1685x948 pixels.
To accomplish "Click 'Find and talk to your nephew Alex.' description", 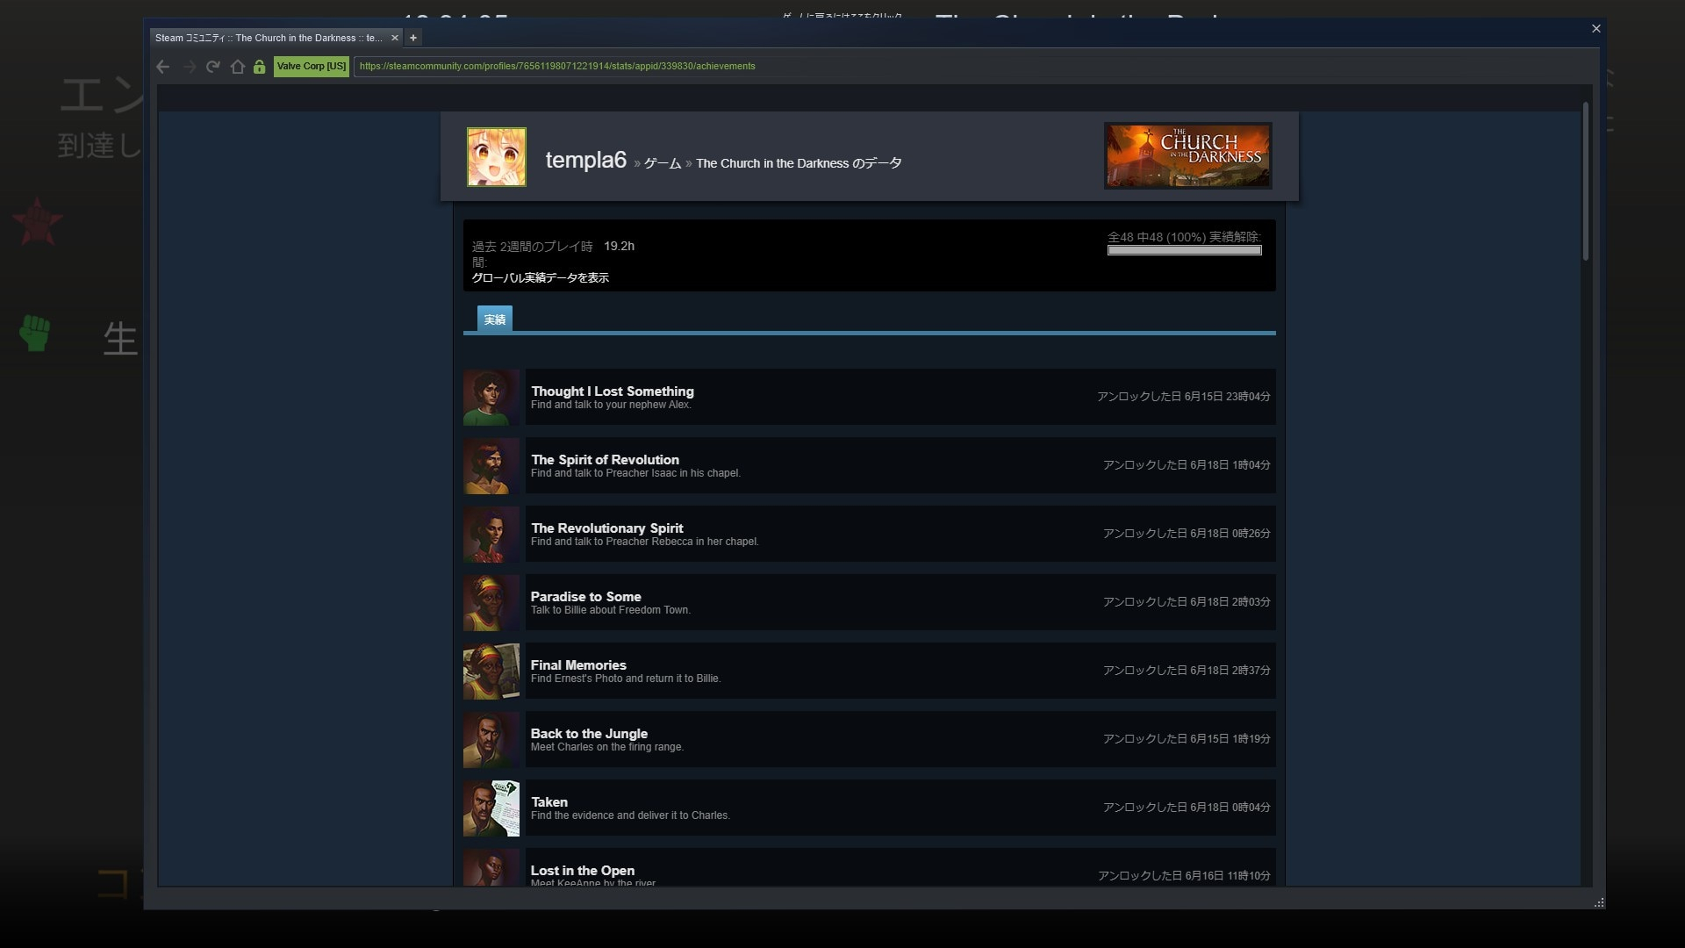I will [611, 405].
